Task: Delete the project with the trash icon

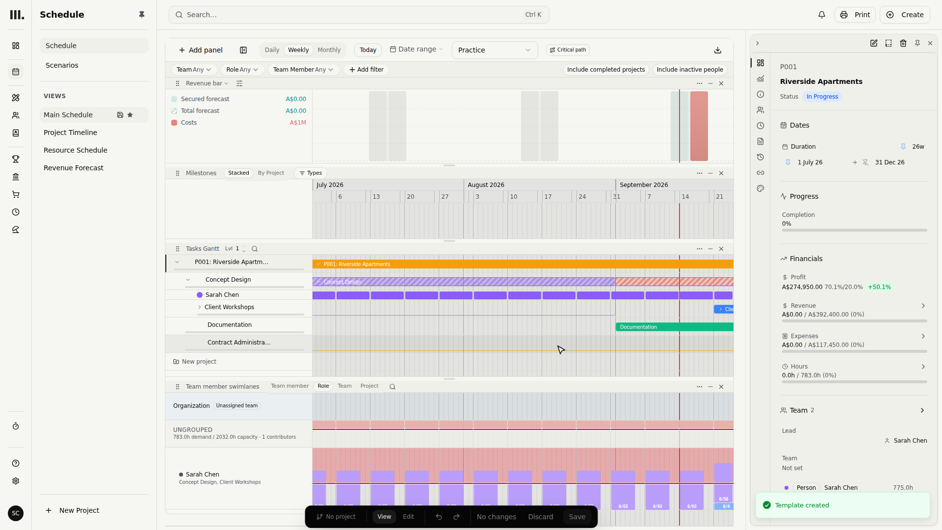Action: pos(903,43)
